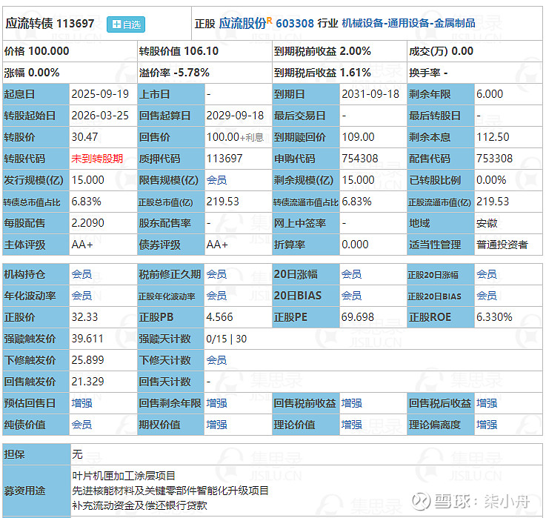Select the 已转股比例 value 0.00%

491,180
